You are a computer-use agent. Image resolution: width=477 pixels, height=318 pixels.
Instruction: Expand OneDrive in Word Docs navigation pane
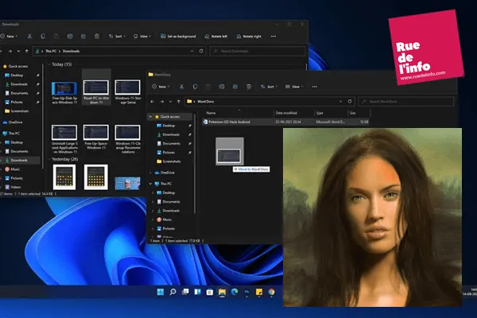point(150,173)
